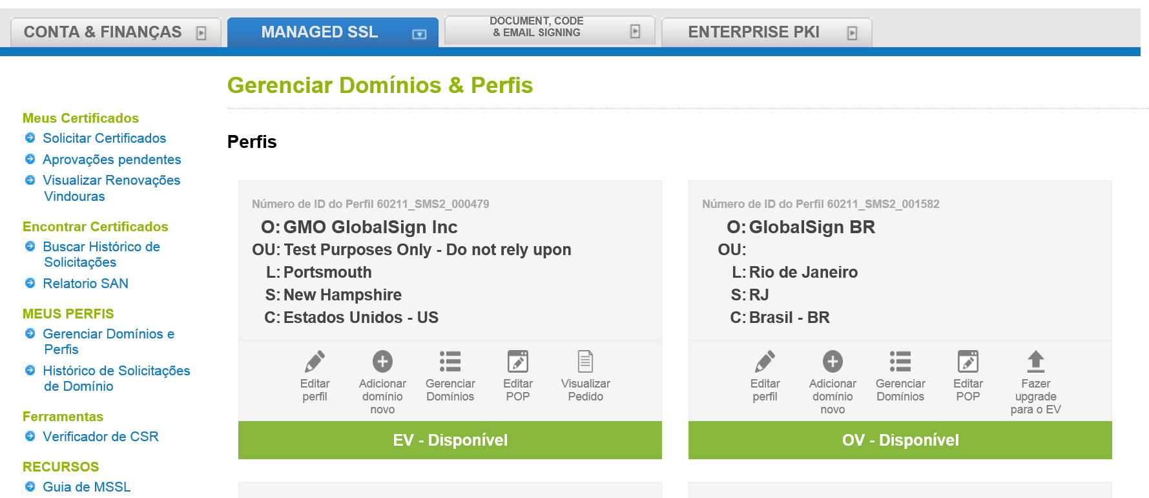Open the Verificador de CSR tool link

pyautogui.click(x=100, y=437)
